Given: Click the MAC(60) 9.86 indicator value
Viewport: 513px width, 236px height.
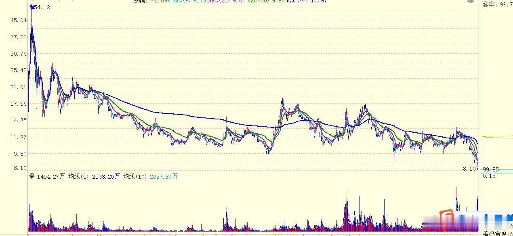Looking at the screenshot, I should point(265,1).
